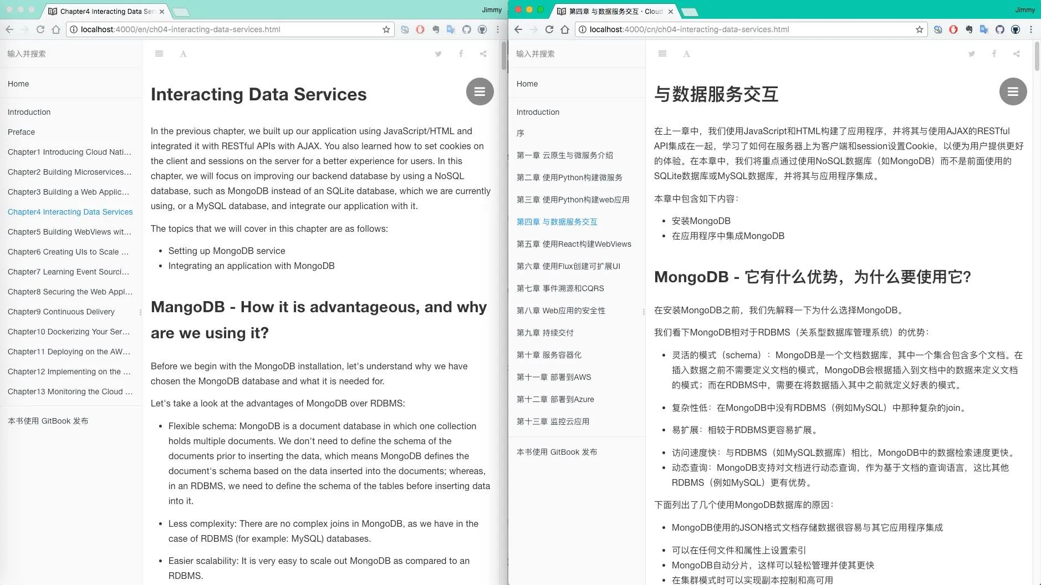Open Chapter5 Building WebViews link
The image size is (1041, 585).
point(70,232)
